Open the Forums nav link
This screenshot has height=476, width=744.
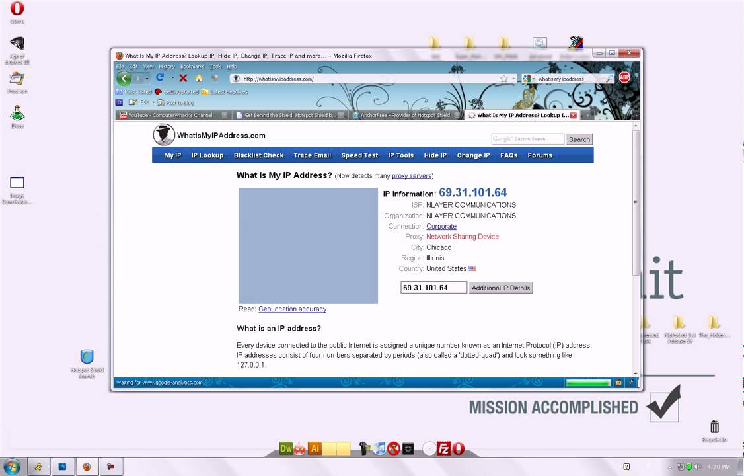540,155
